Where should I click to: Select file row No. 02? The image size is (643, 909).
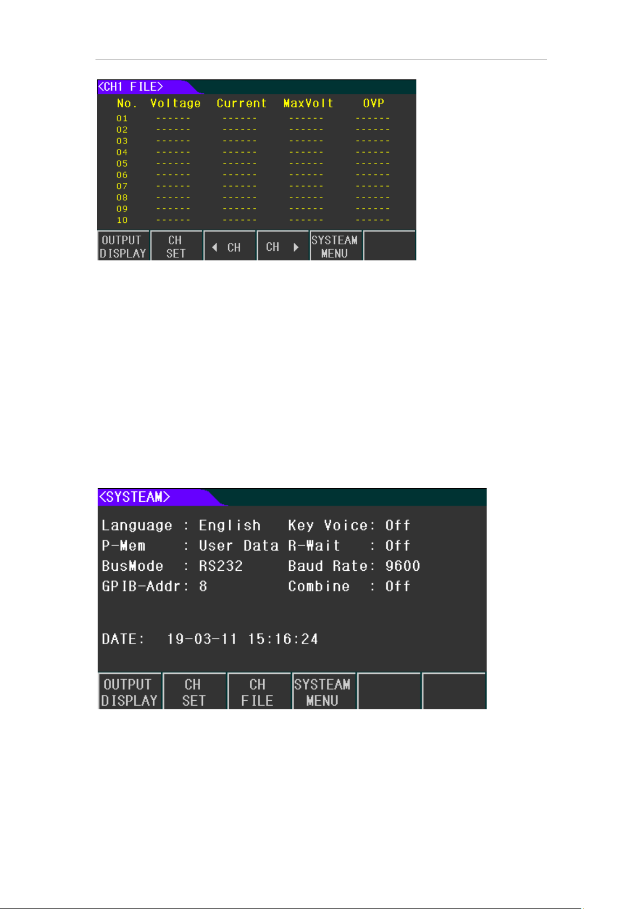click(253, 129)
